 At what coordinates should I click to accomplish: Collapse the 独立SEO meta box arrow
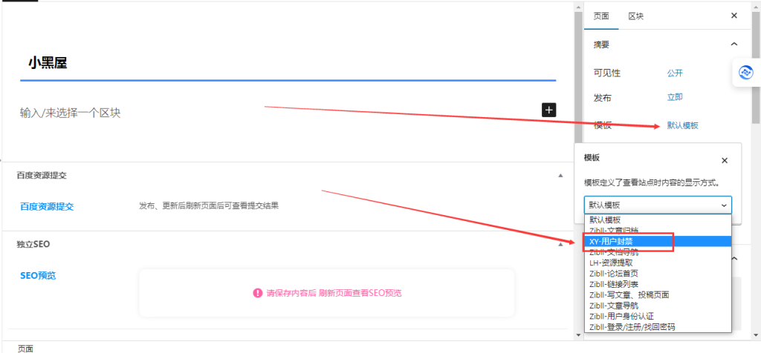coord(560,245)
